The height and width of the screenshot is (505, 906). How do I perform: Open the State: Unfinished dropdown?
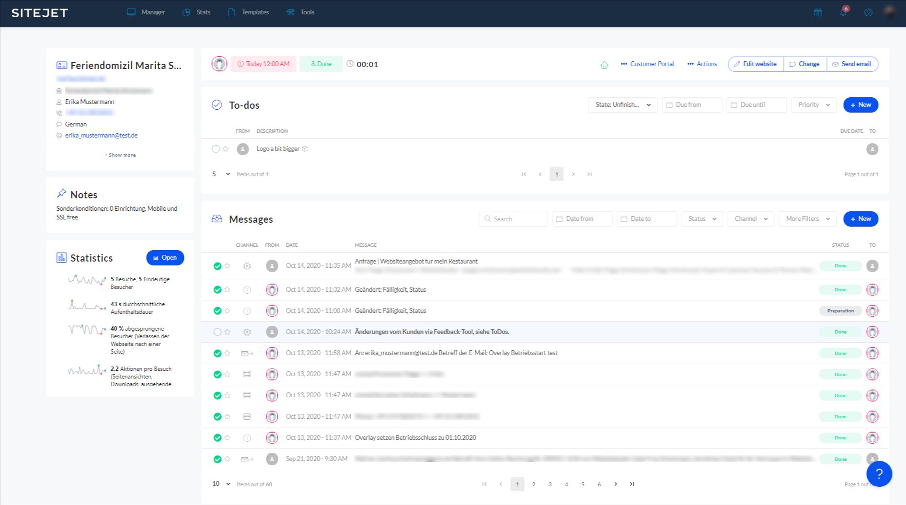[622, 105]
